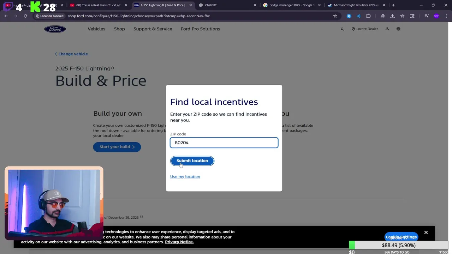Click Locate Dealer in the header
452x254 pixels.
click(365, 29)
